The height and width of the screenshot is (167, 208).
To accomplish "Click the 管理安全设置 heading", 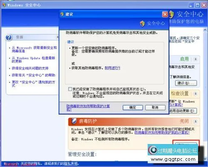I will pyautogui.click(x=82, y=154).
